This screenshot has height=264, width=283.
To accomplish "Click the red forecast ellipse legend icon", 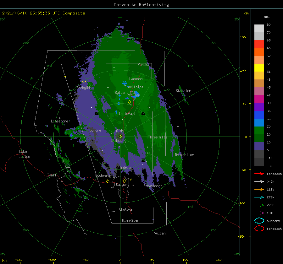I will (259, 229).
